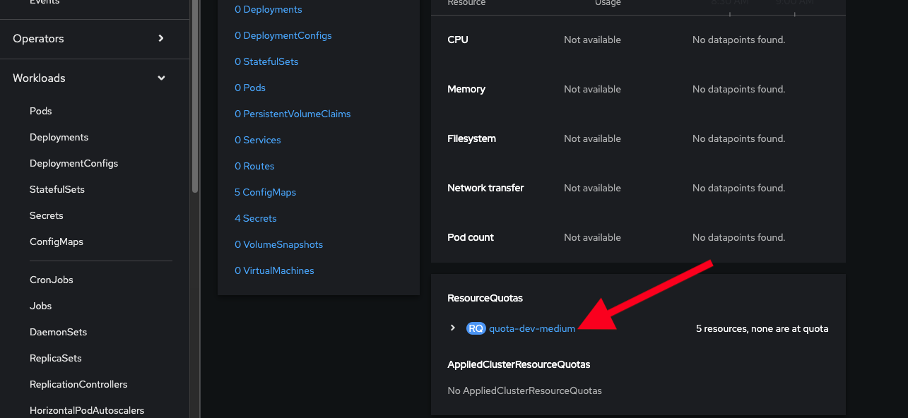The width and height of the screenshot is (908, 418).
Task: Expand the quota-dev-medium resource quota row
Action: 453,328
